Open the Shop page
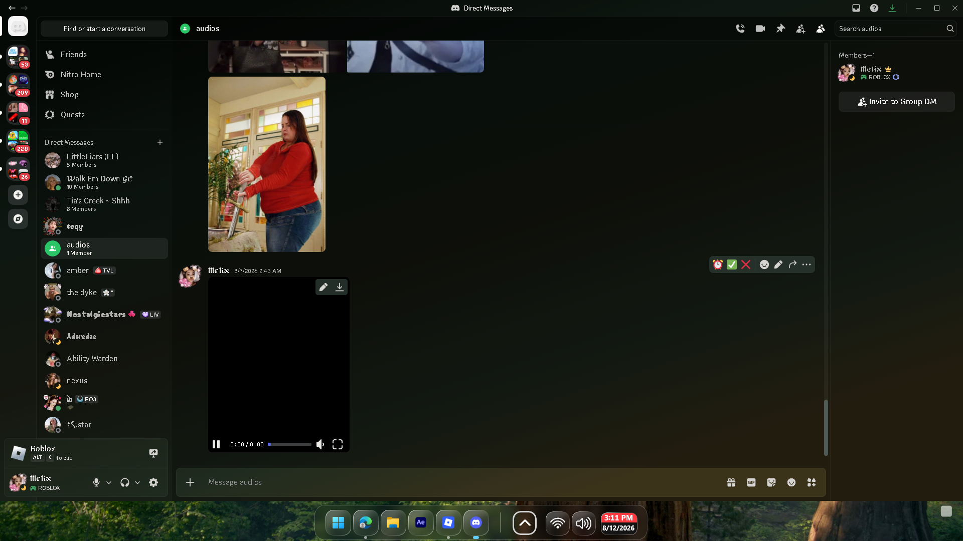Viewport: 963px width, 541px height. (x=104, y=95)
